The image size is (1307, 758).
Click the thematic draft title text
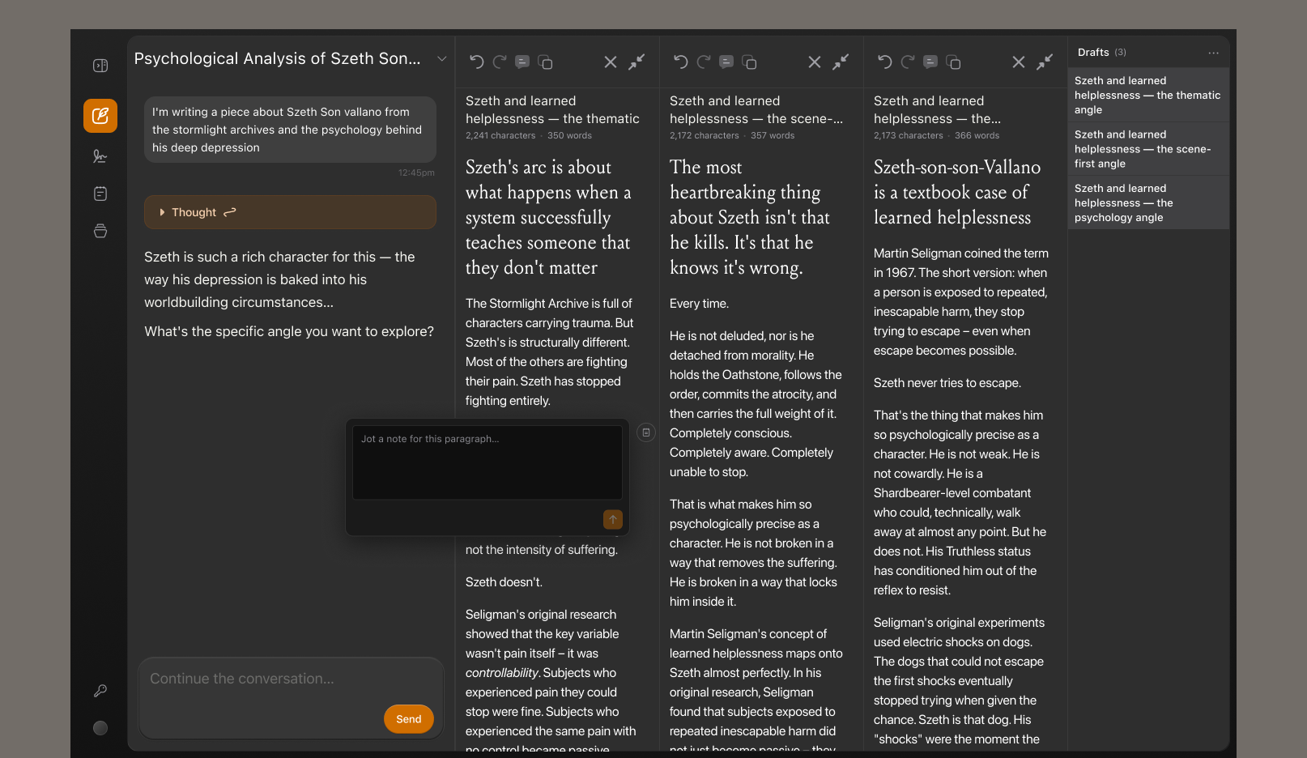point(552,110)
